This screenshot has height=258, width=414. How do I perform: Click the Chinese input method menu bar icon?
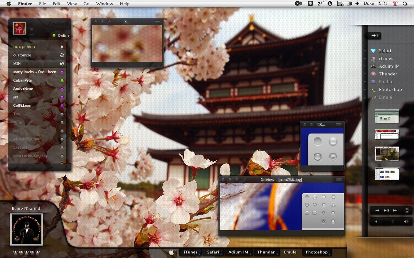click(x=310, y=4)
